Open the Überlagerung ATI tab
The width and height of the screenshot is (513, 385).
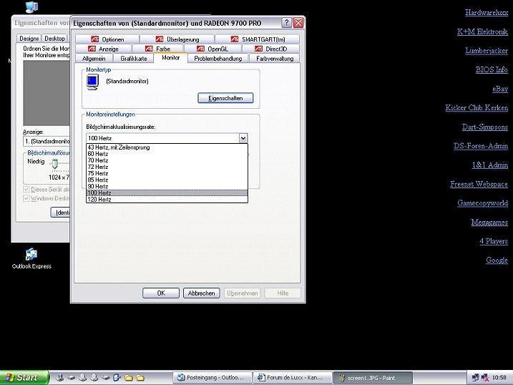click(177, 39)
